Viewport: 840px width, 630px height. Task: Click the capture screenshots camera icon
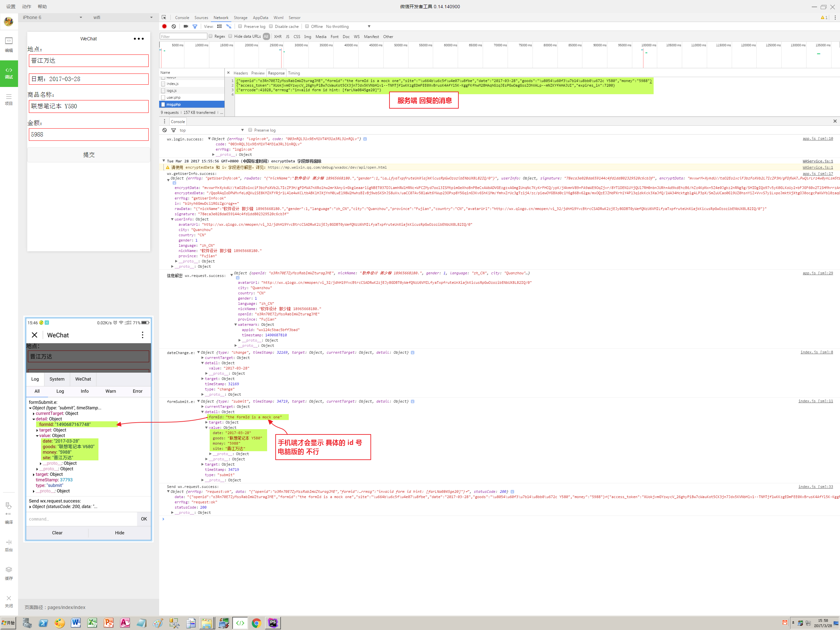pos(186,26)
